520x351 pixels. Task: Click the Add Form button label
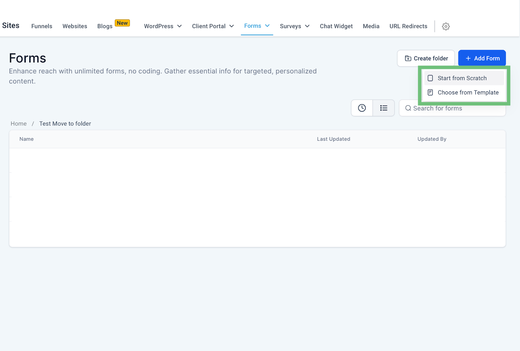[487, 59]
